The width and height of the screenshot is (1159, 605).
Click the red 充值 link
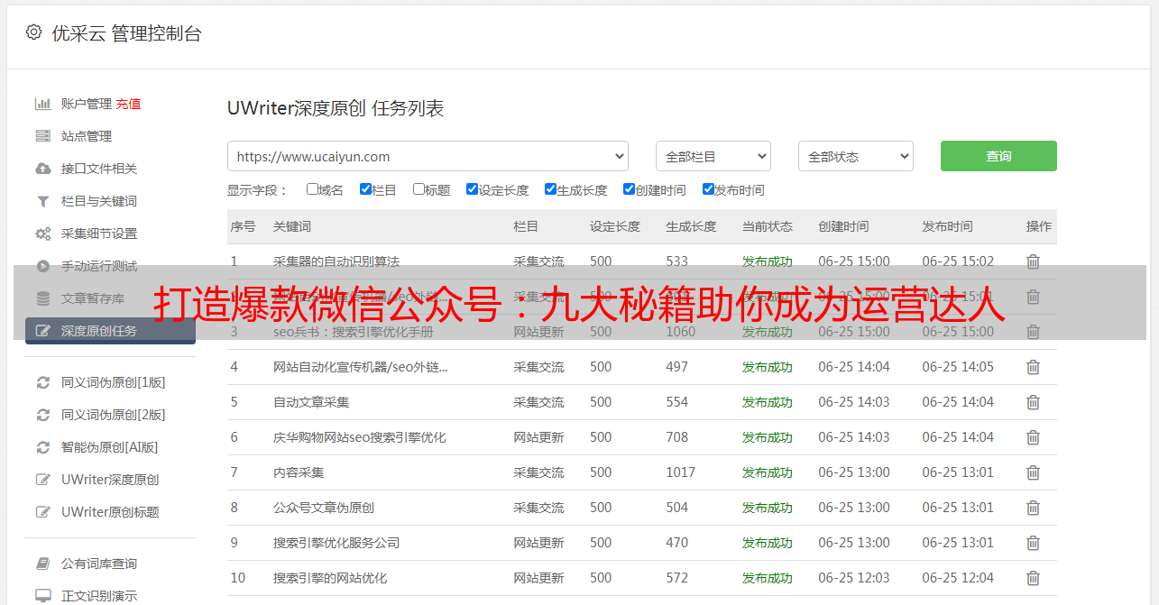128,104
